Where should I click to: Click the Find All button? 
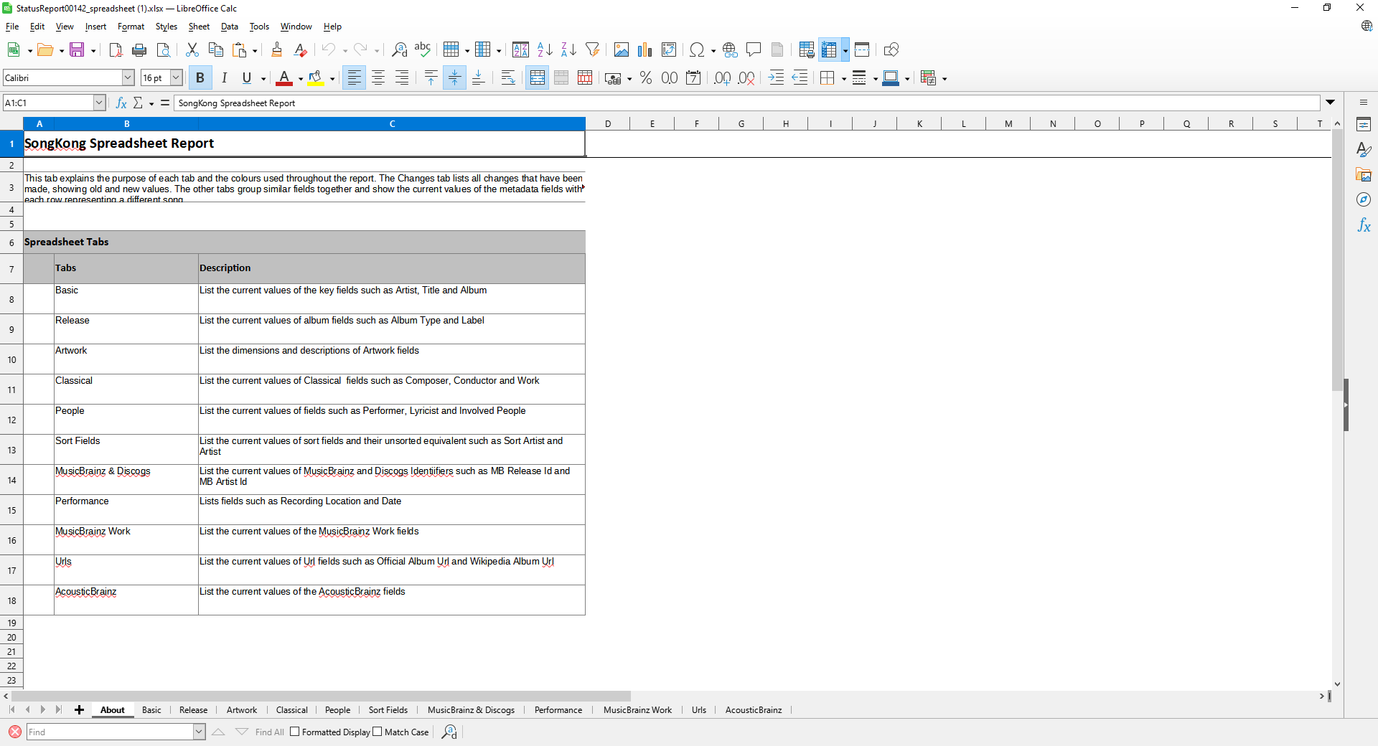point(270,732)
